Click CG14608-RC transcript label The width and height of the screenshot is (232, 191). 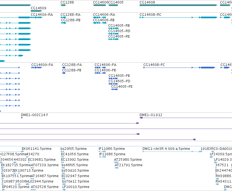(150, 15)
